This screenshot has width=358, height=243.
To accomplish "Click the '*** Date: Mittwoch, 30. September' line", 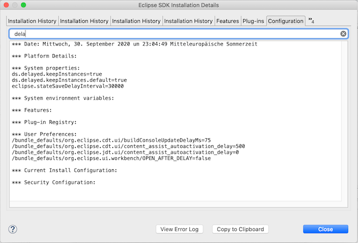I will coord(135,44).
